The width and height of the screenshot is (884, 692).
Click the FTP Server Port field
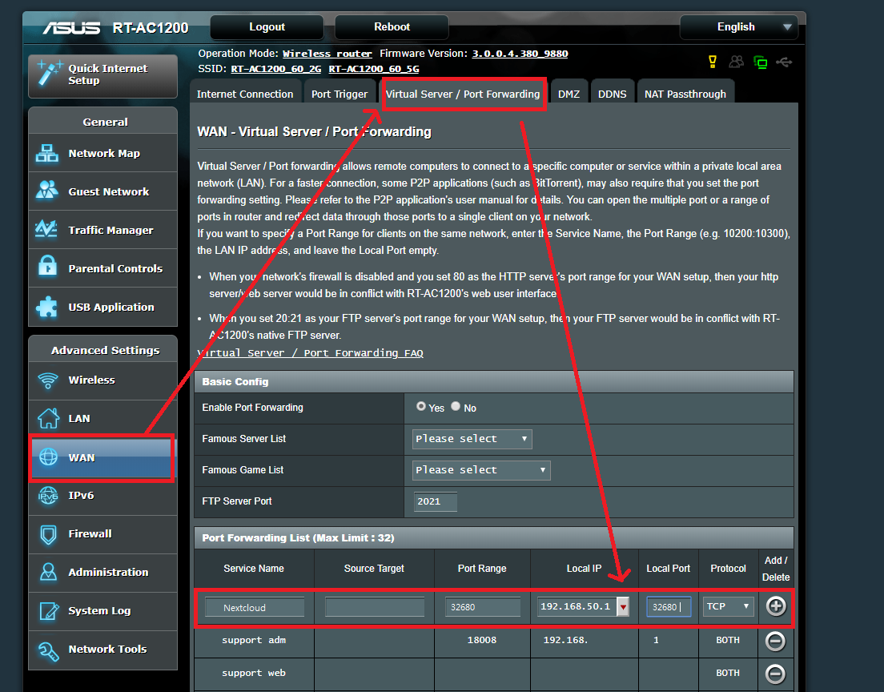pos(436,501)
